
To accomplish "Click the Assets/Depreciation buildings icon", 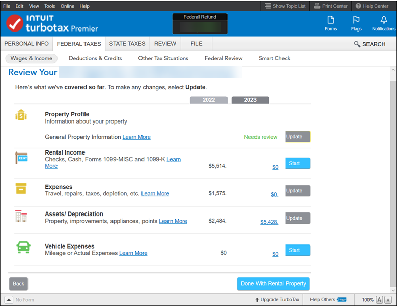I will [x=21, y=216].
